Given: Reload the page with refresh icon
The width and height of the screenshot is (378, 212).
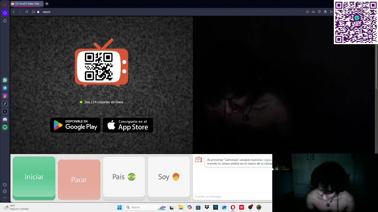Looking at the screenshot, I should tap(27, 12).
